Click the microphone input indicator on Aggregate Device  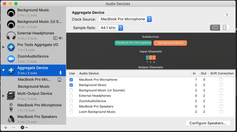(60, 73)
